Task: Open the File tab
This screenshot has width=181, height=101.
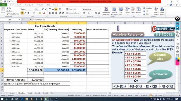Action: pos(4,5)
